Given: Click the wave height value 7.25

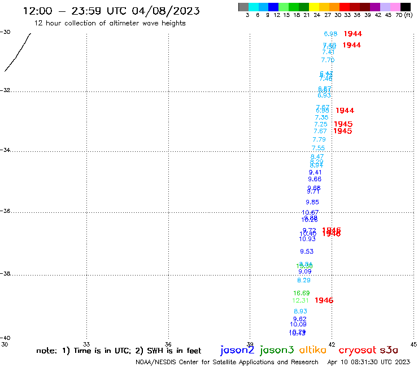Looking at the screenshot, I should click(x=321, y=124).
